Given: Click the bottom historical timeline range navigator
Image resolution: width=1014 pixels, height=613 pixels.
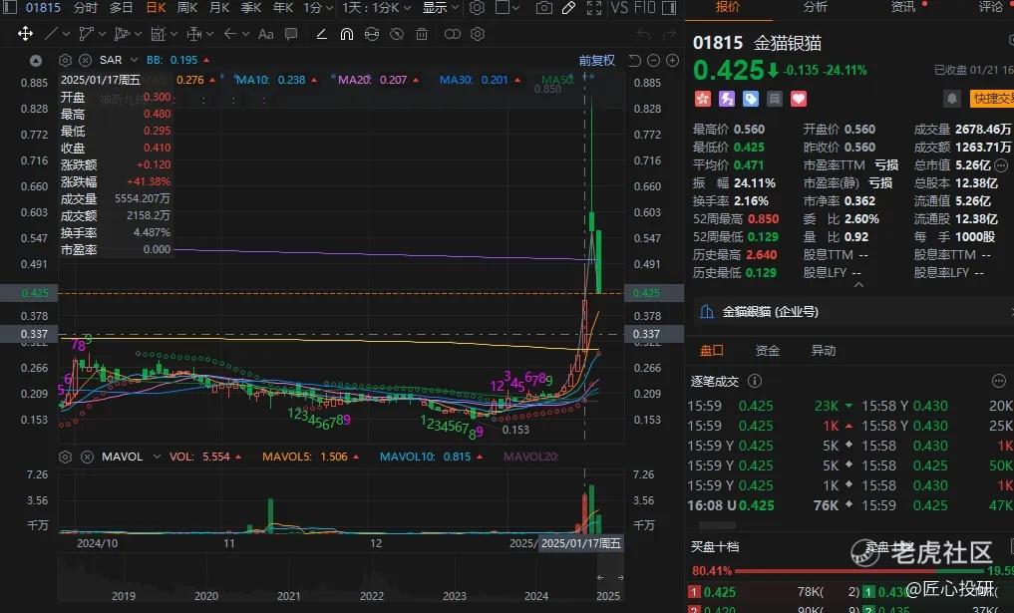Looking at the screenshot, I should point(341,579).
